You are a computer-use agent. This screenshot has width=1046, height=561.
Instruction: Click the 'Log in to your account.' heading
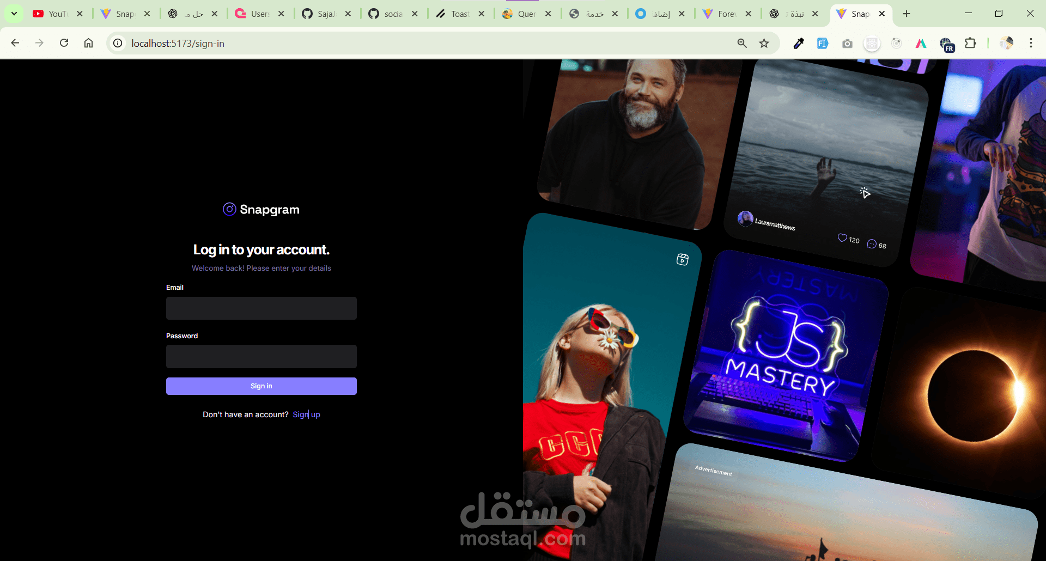click(261, 249)
